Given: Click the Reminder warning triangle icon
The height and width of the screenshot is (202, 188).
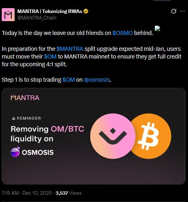Looking at the screenshot, I should (x=13, y=118).
